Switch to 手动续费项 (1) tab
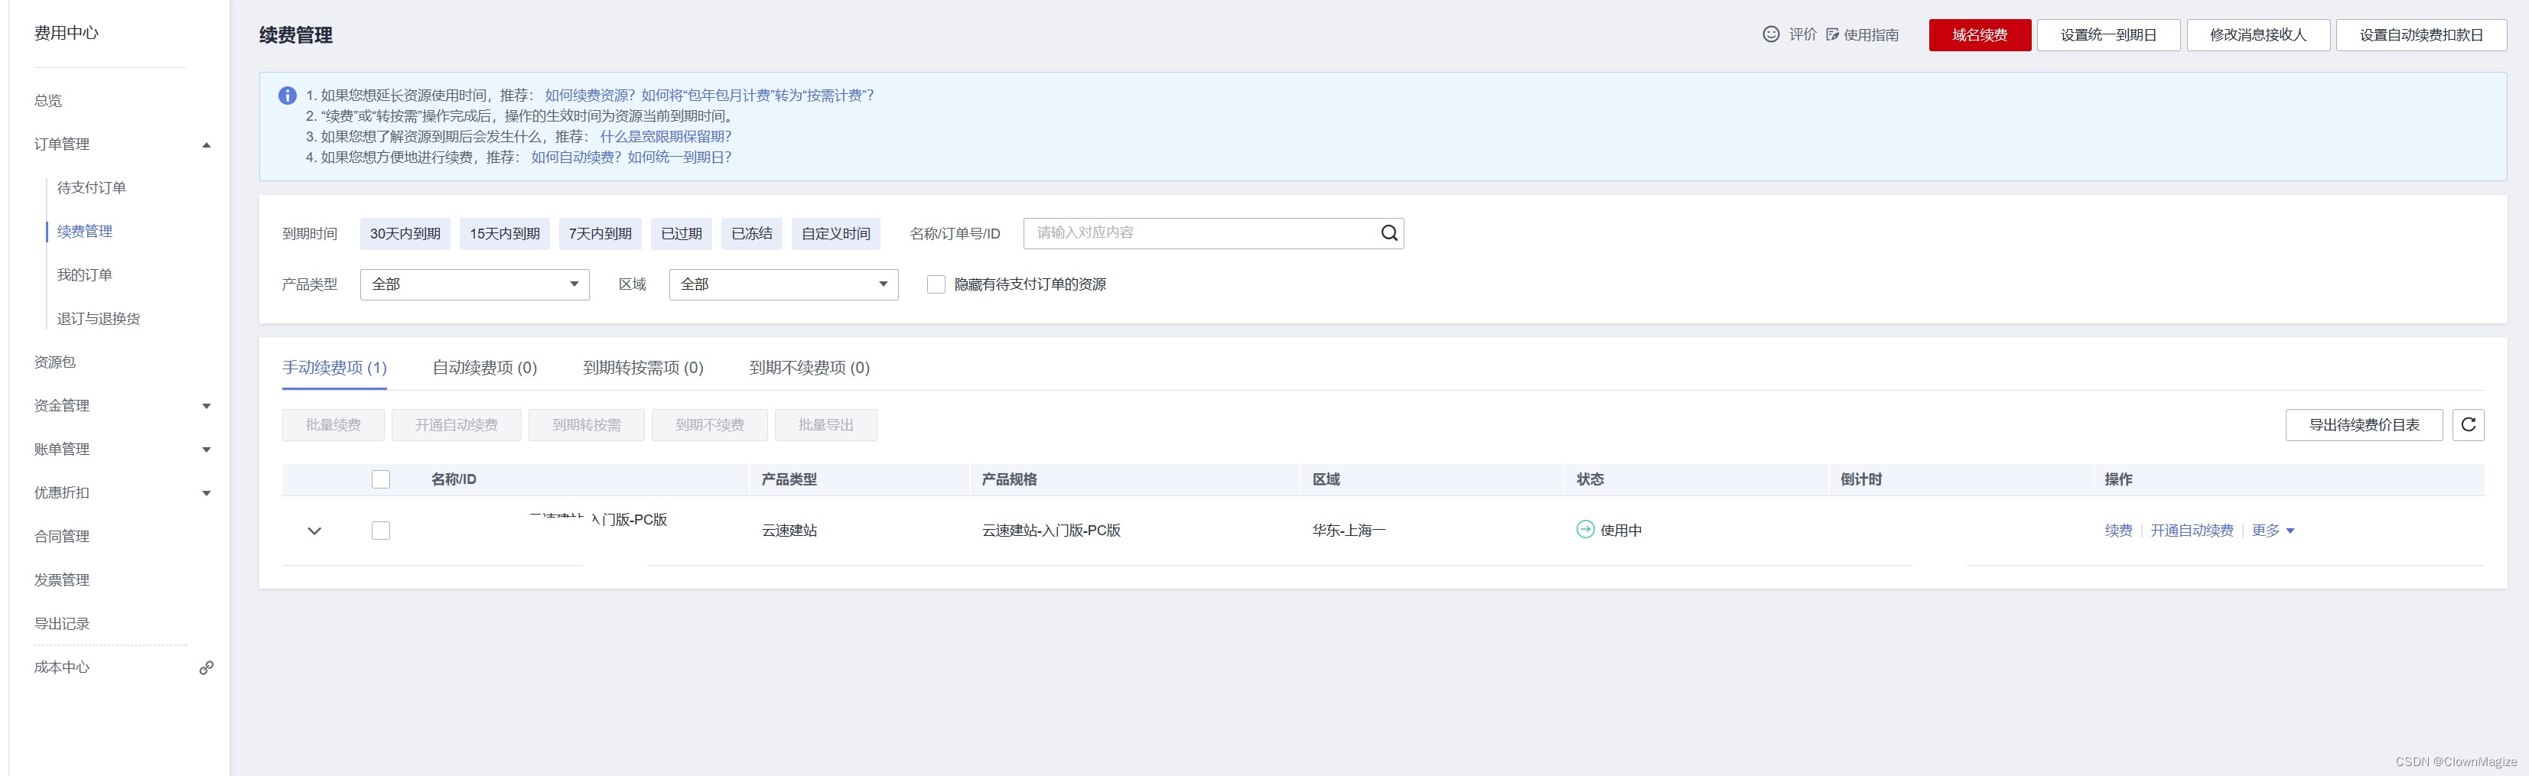This screenshot has width=2529, height=776. point(335,367)
